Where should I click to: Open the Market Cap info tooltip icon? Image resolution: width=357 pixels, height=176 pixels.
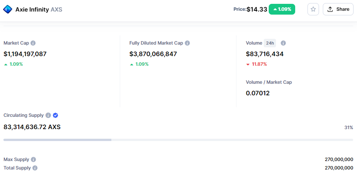coord(33,43)
